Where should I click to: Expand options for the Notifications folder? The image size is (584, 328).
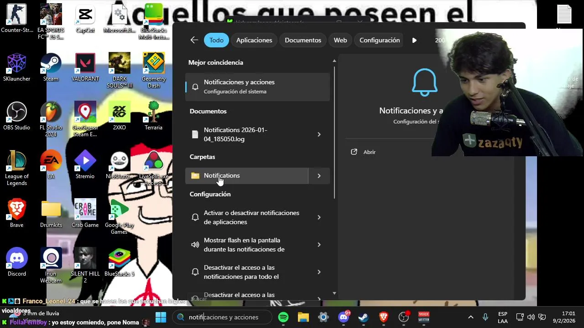click(x=319, y=176)
